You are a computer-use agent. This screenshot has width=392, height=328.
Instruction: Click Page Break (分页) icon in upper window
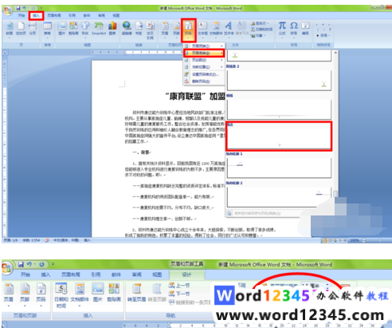pos(33,29)
